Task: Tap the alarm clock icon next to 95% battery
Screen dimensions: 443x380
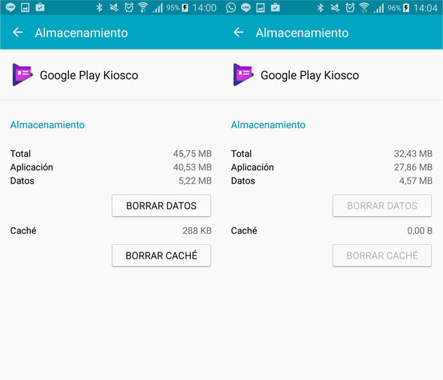Action: tap(129, 8)
